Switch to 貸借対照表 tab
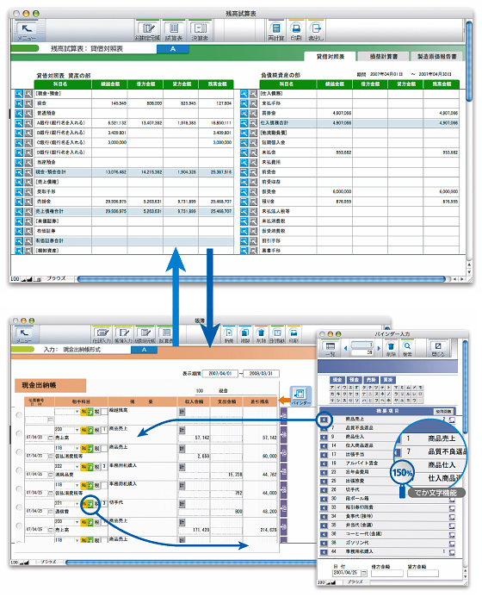Viewport: 482px width, 597px height. pos(331,57)
